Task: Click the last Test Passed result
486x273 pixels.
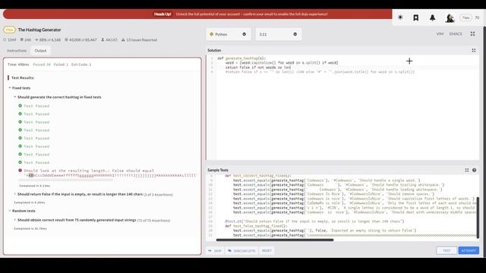Action: pos(36,162)
